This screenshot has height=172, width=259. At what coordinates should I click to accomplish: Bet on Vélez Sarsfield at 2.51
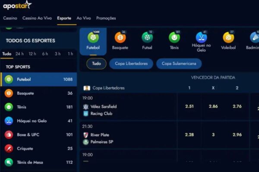(x=190, y=106)
